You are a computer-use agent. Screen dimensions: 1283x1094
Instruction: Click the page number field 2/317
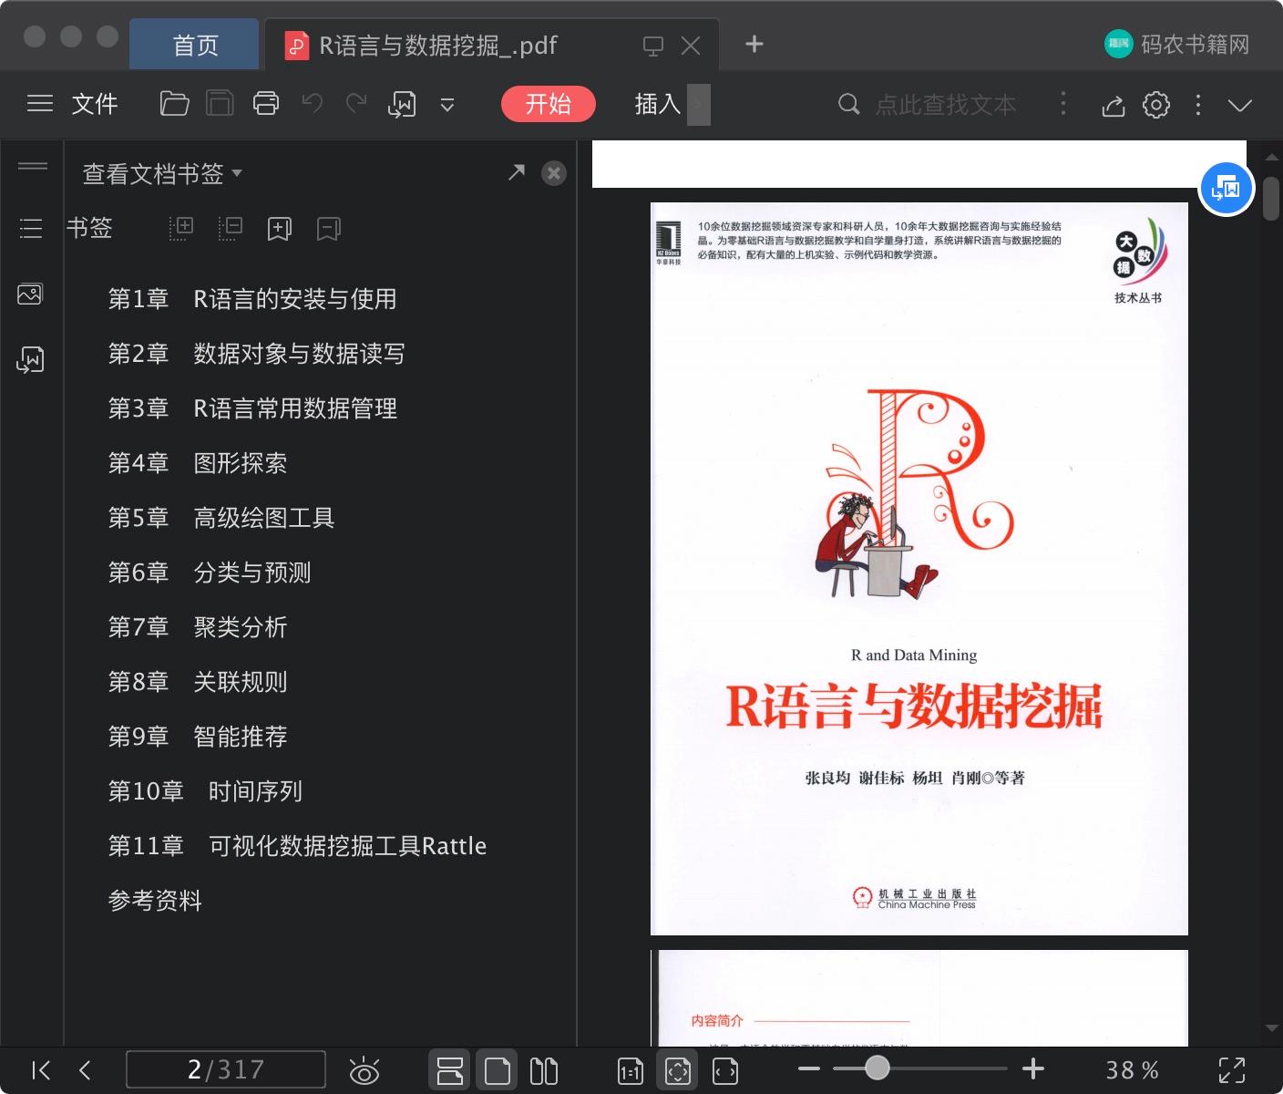226,1069
